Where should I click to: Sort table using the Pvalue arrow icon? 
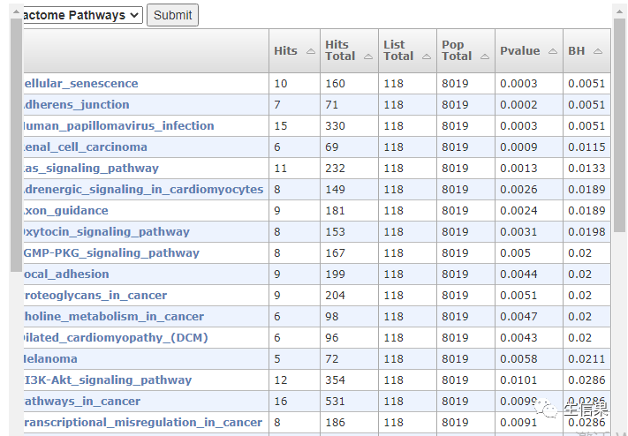tap(552, 51)
